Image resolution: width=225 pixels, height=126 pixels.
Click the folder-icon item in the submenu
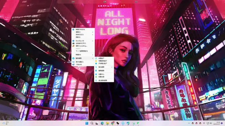coord(104,61)
